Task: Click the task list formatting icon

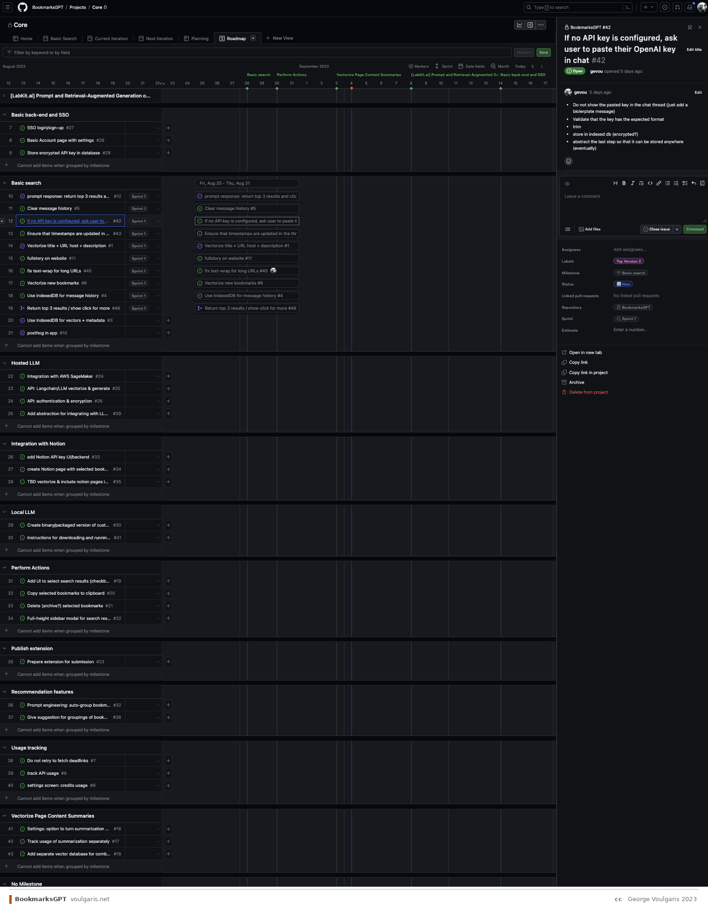Action: [685, 183]
